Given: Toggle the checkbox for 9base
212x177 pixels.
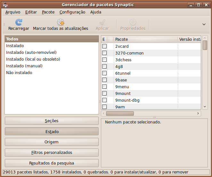Looking at the screenshot, I should [104, 80].
